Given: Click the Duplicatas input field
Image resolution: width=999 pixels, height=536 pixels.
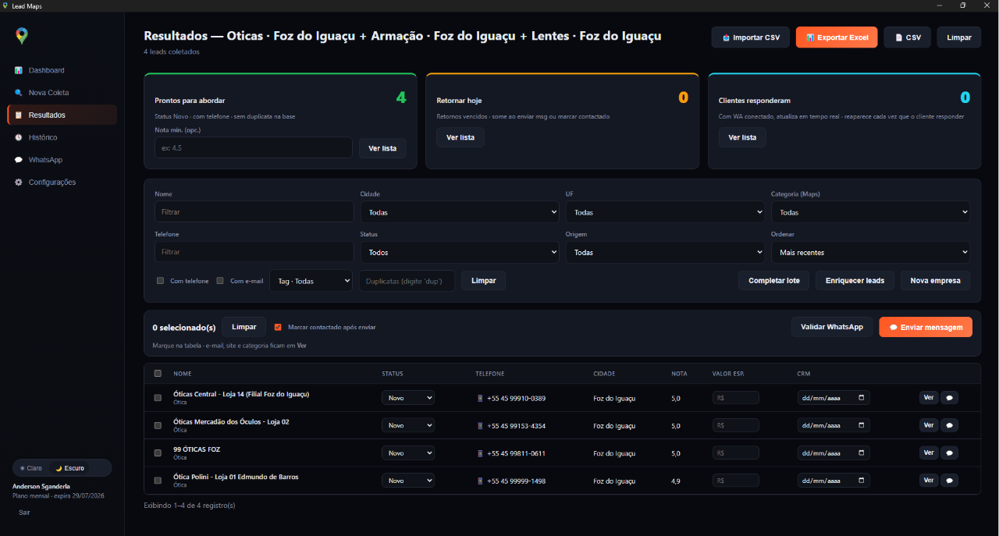Looking at the screenshot, I should (x=407, y=281).
